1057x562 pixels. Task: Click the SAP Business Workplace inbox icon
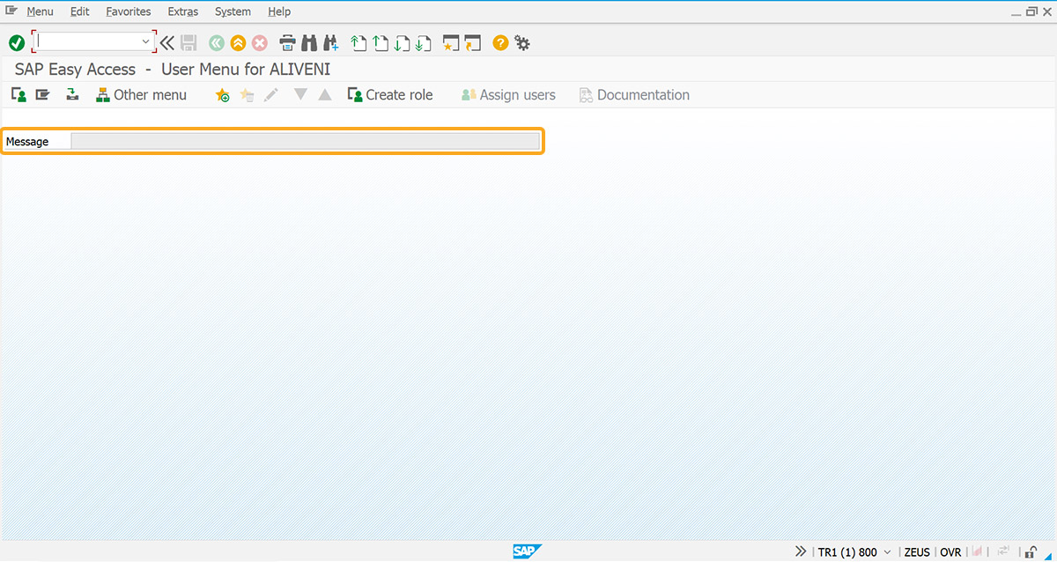click(72, 94)
